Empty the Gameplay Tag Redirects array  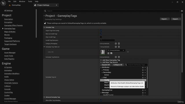coord(119,57)
